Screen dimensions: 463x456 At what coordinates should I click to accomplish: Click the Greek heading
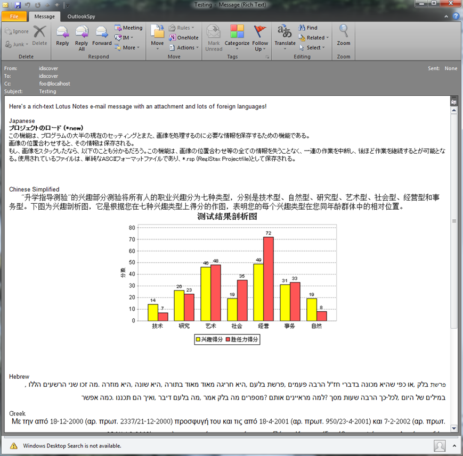click(17, 413)
